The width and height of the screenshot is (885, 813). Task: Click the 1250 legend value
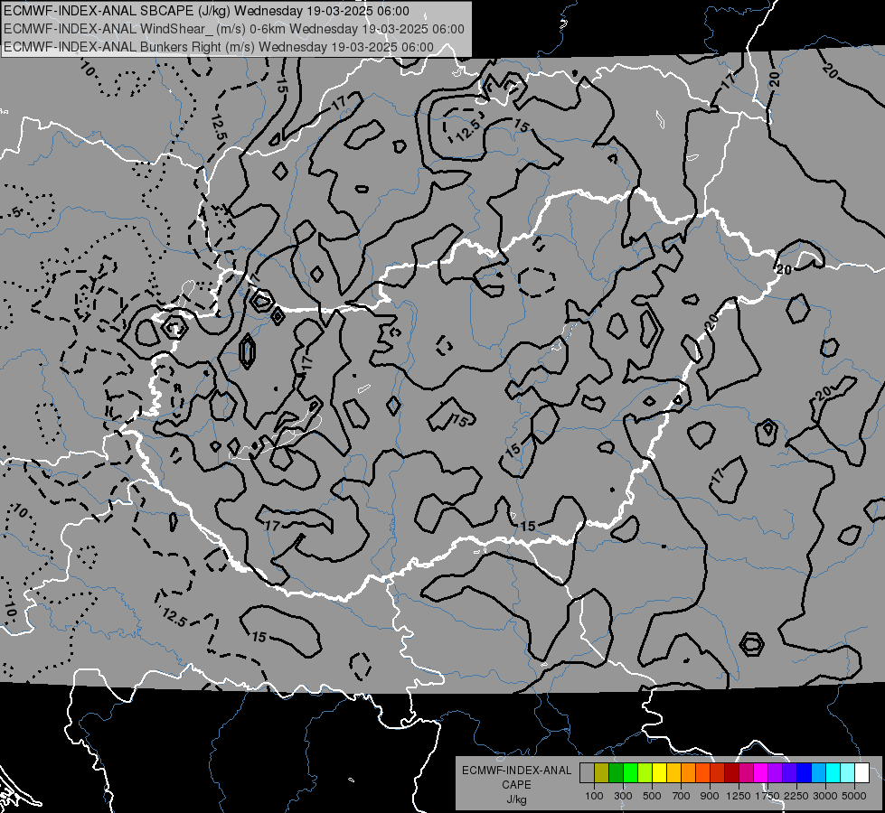pyautogui.click(x=739, y=796)
